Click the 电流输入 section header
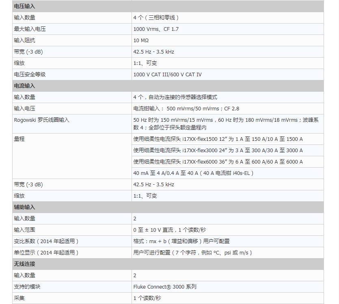 [x=25, y=86]
